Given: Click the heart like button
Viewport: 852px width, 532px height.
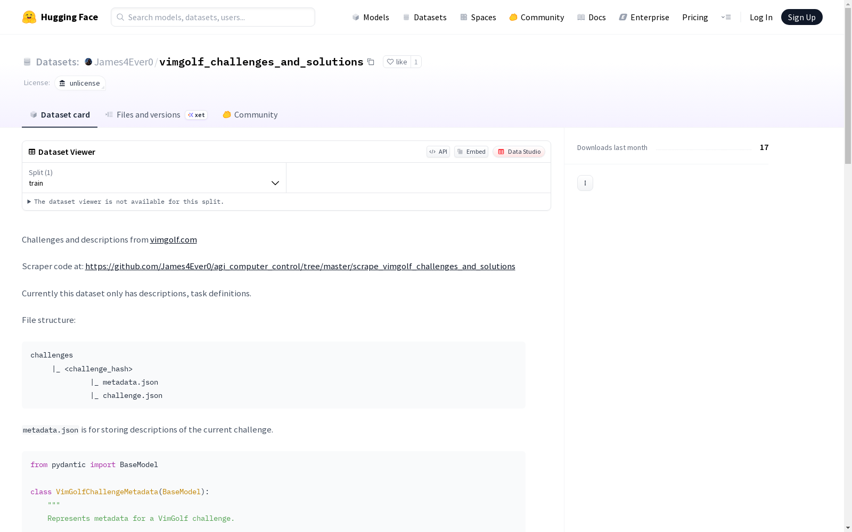Looking at the screenshot, I should [x=397, y=62].
